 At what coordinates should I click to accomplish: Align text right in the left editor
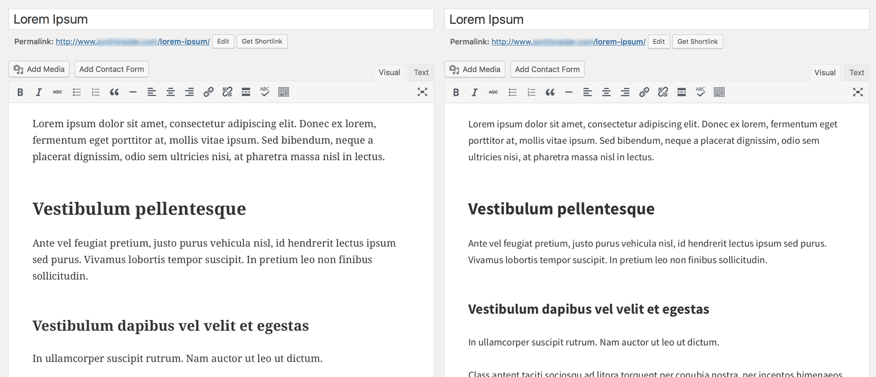pyautogui.click(x=189, y=92)
